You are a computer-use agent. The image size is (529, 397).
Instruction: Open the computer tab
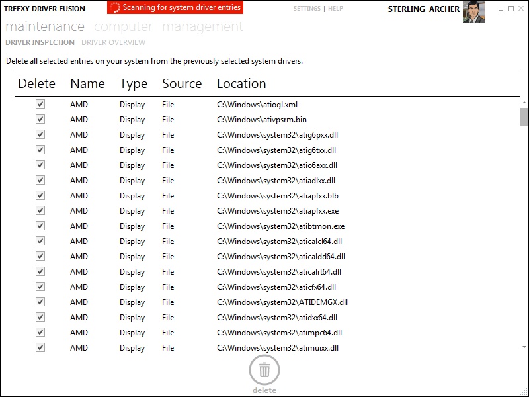click(x=123, y=27)
